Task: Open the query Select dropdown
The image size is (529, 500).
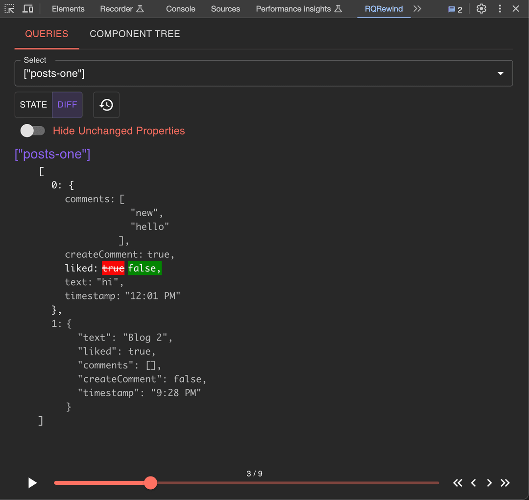Action: (264, 73)
